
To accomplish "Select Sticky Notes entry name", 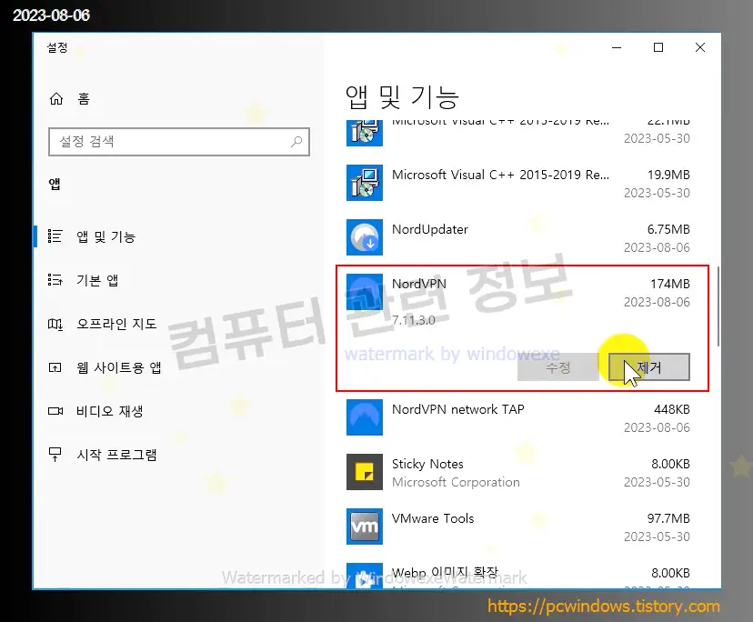I will click(427, 464).
